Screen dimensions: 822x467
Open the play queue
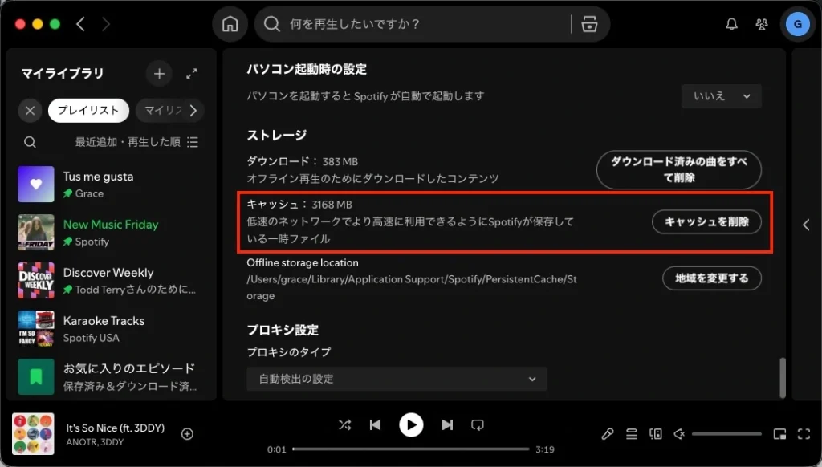tap(632, 434)
